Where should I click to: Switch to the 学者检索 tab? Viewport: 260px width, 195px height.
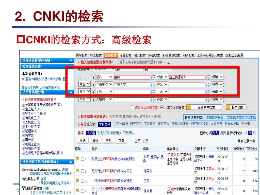pos(154,55)
